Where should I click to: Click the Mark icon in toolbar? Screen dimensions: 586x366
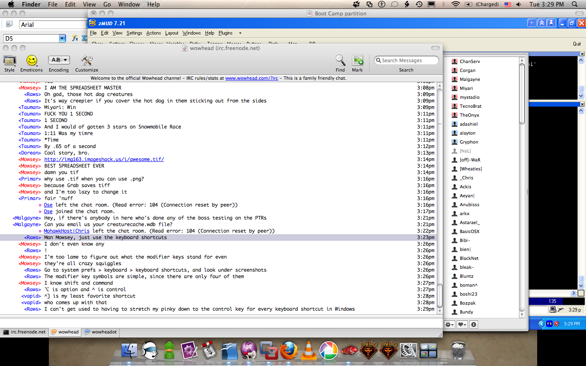coord(357,61)
